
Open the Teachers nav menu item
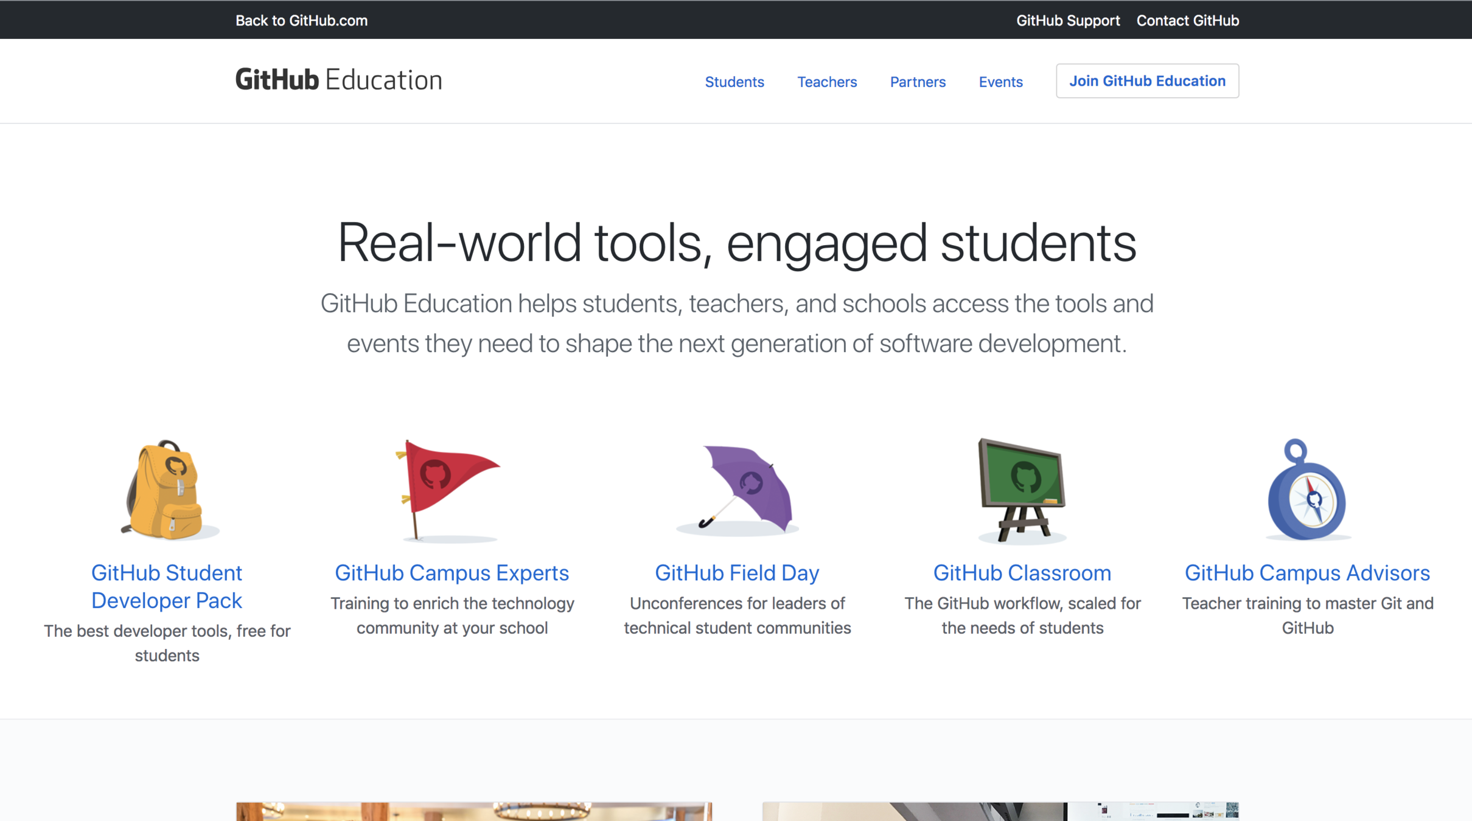[x=826, y=81]
